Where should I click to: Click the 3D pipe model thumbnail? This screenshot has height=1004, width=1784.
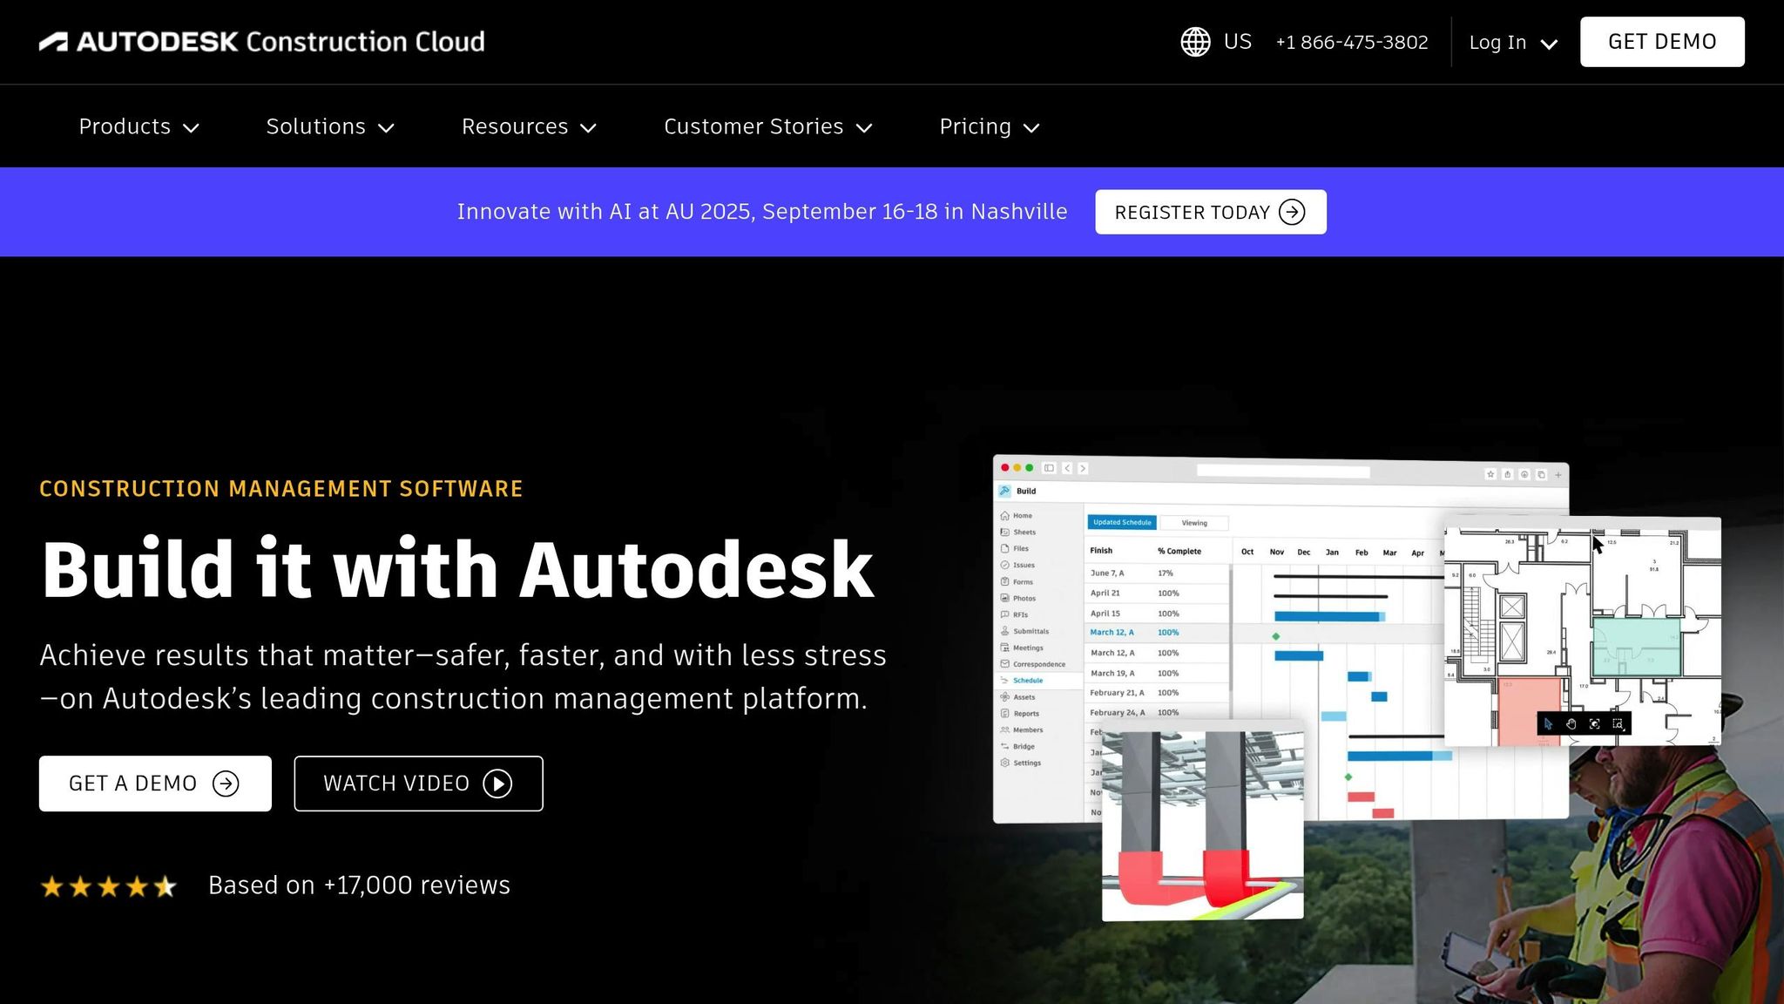[x=1203, y=825]
